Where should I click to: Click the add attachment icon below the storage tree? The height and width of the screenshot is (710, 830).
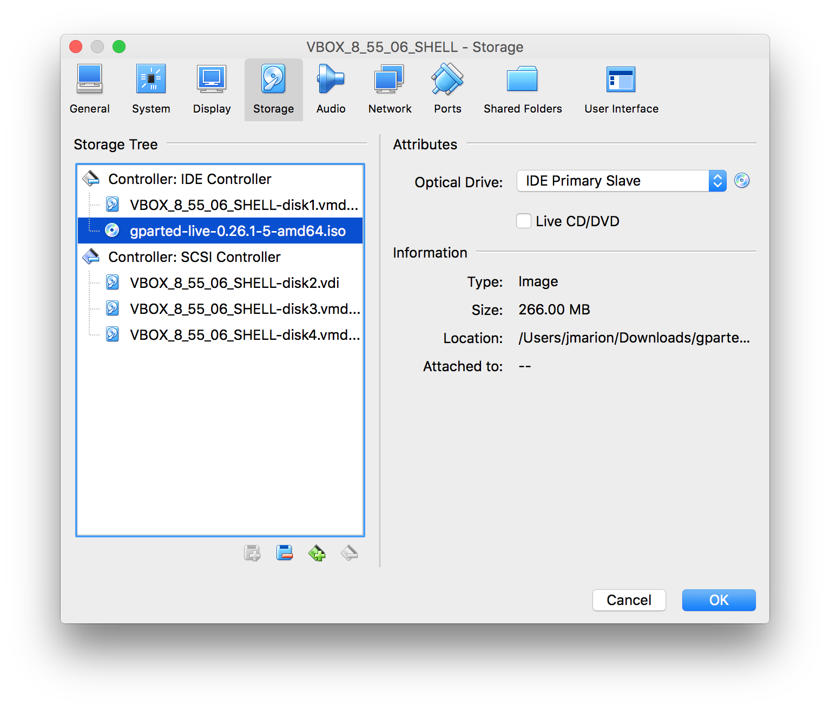(252, 553)
